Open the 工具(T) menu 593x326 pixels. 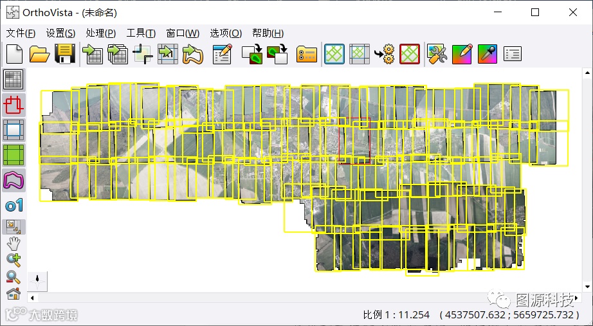[x=141, y=33]
